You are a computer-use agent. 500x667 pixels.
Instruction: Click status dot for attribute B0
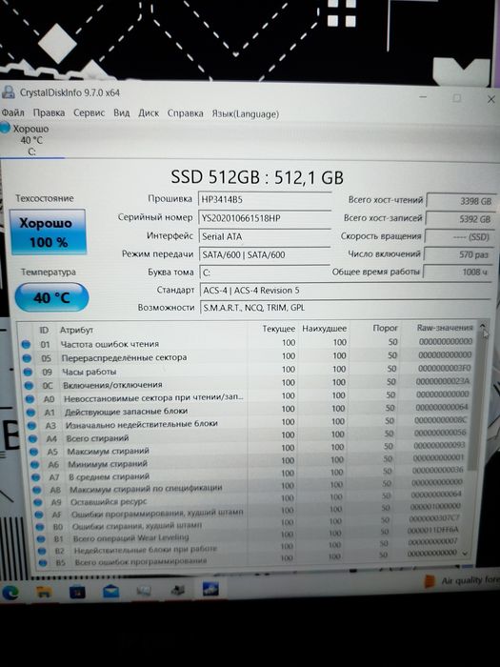(40, 527)
